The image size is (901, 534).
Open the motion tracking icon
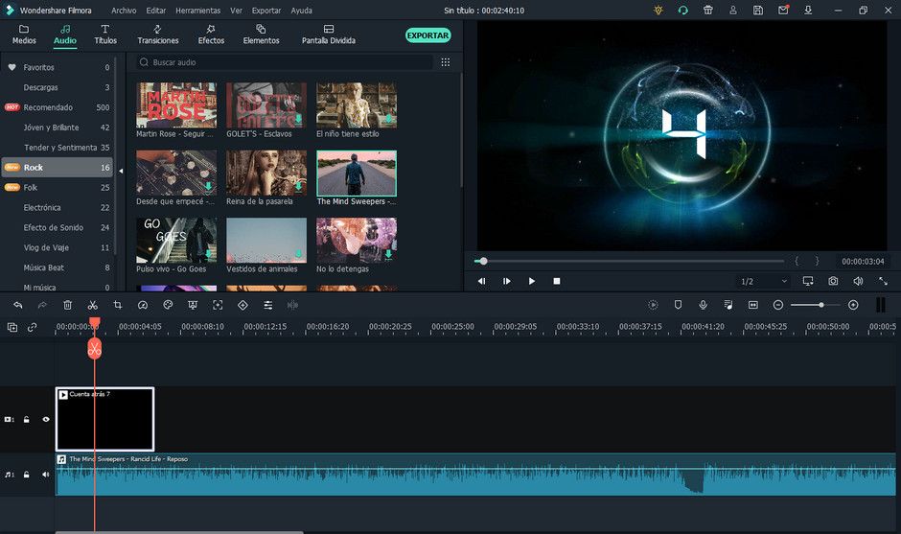(x=218, y=305)
